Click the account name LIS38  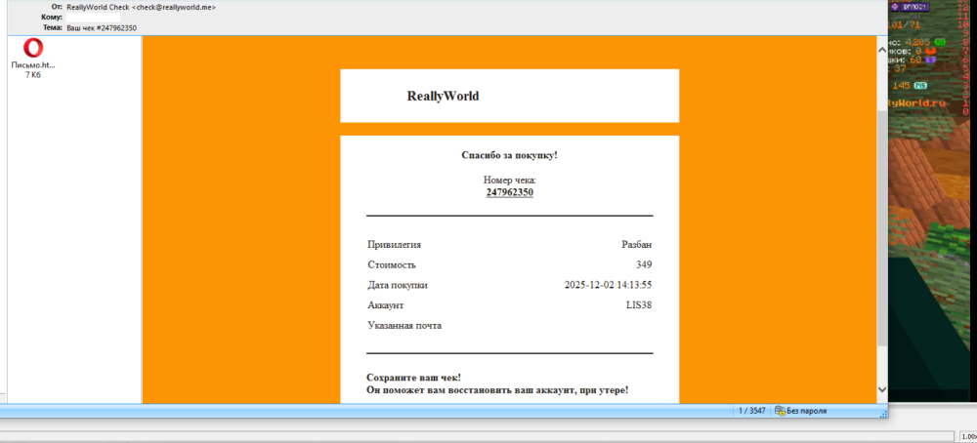click(639, 305)
